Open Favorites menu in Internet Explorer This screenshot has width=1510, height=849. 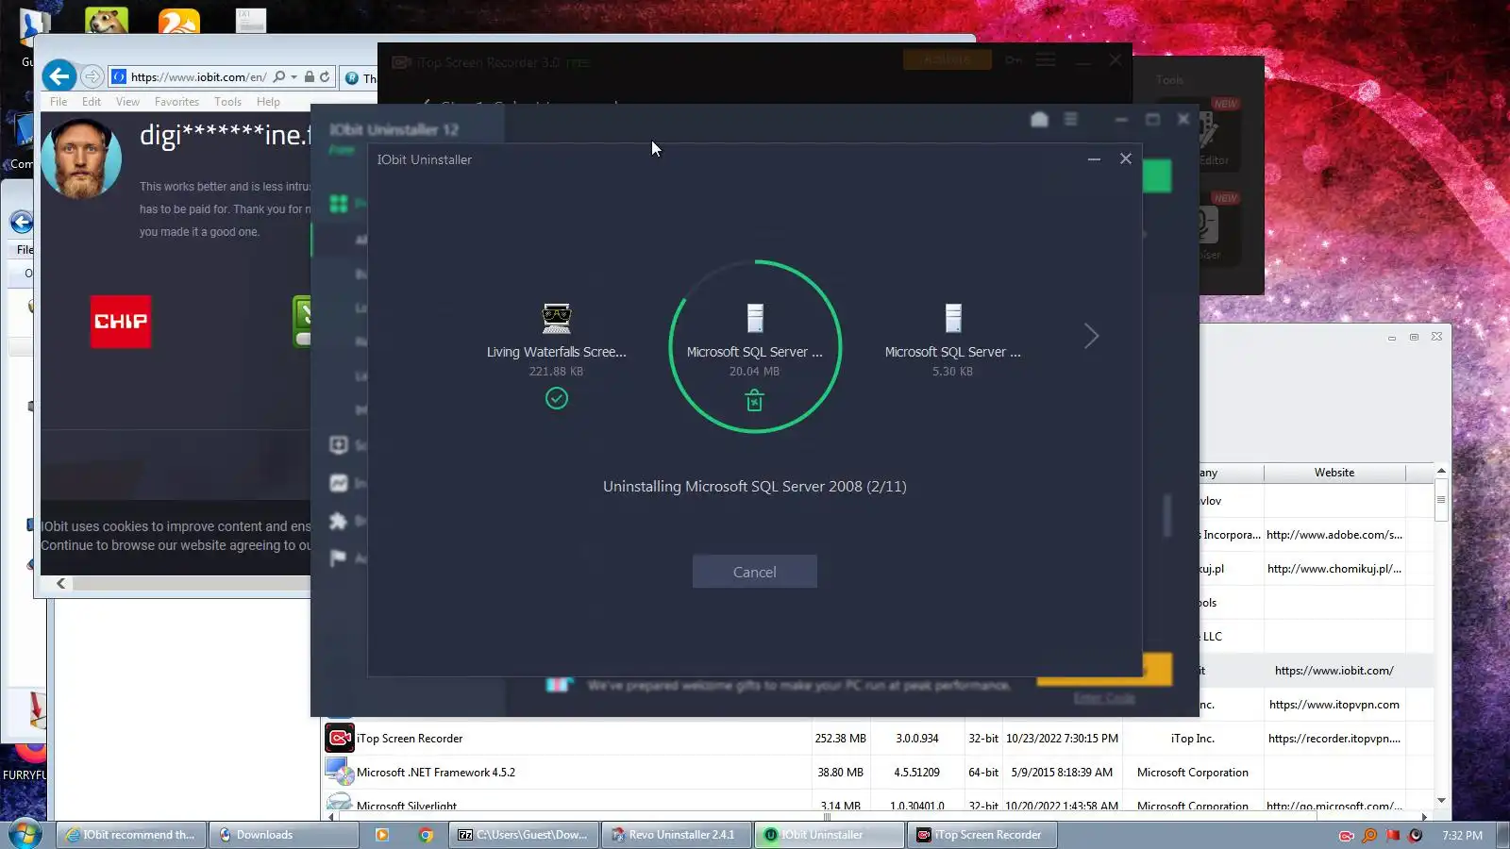(176, 102)
